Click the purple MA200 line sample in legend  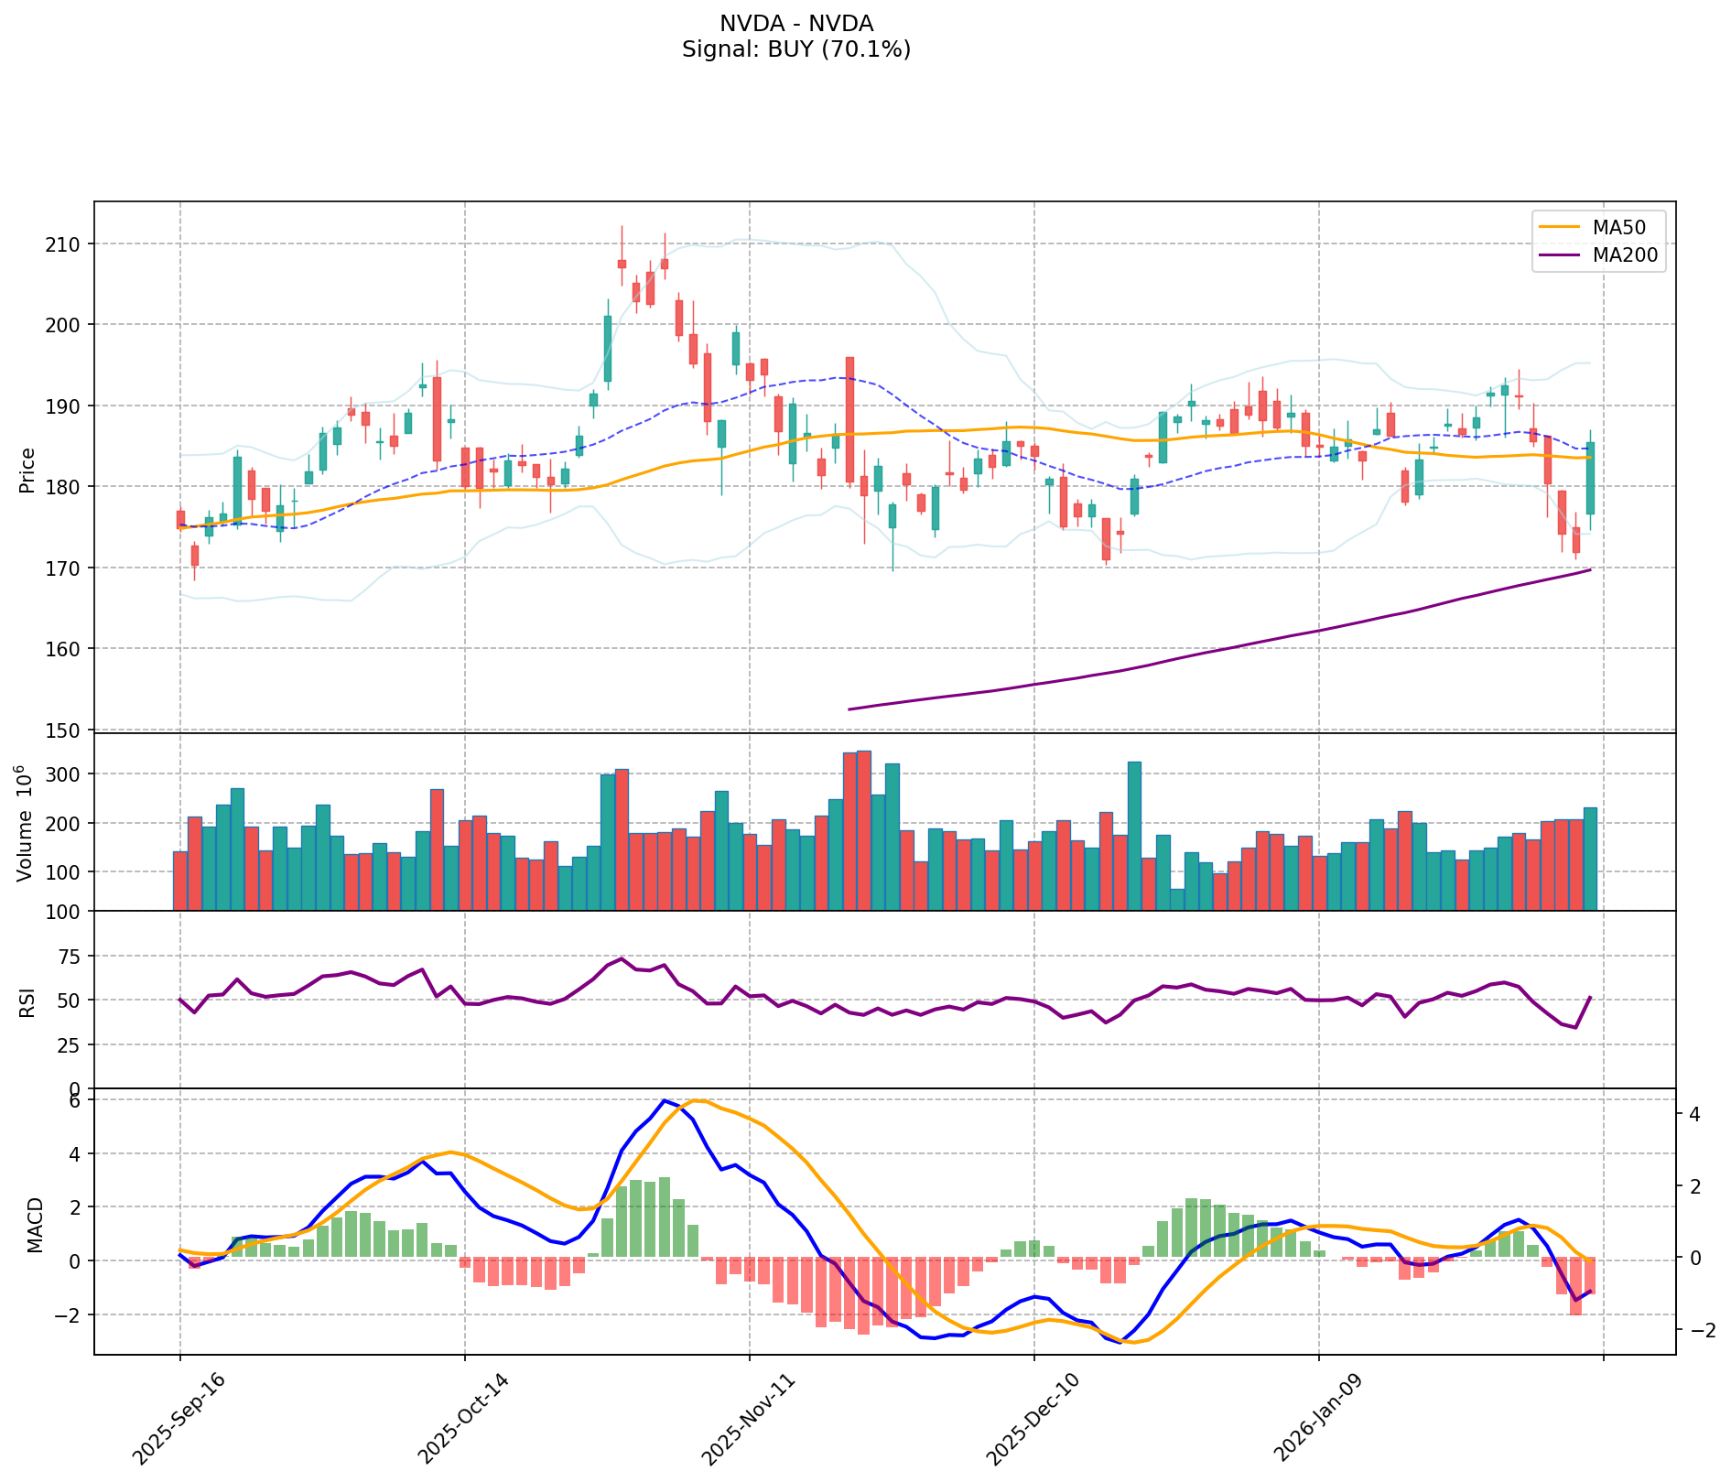1559,255
